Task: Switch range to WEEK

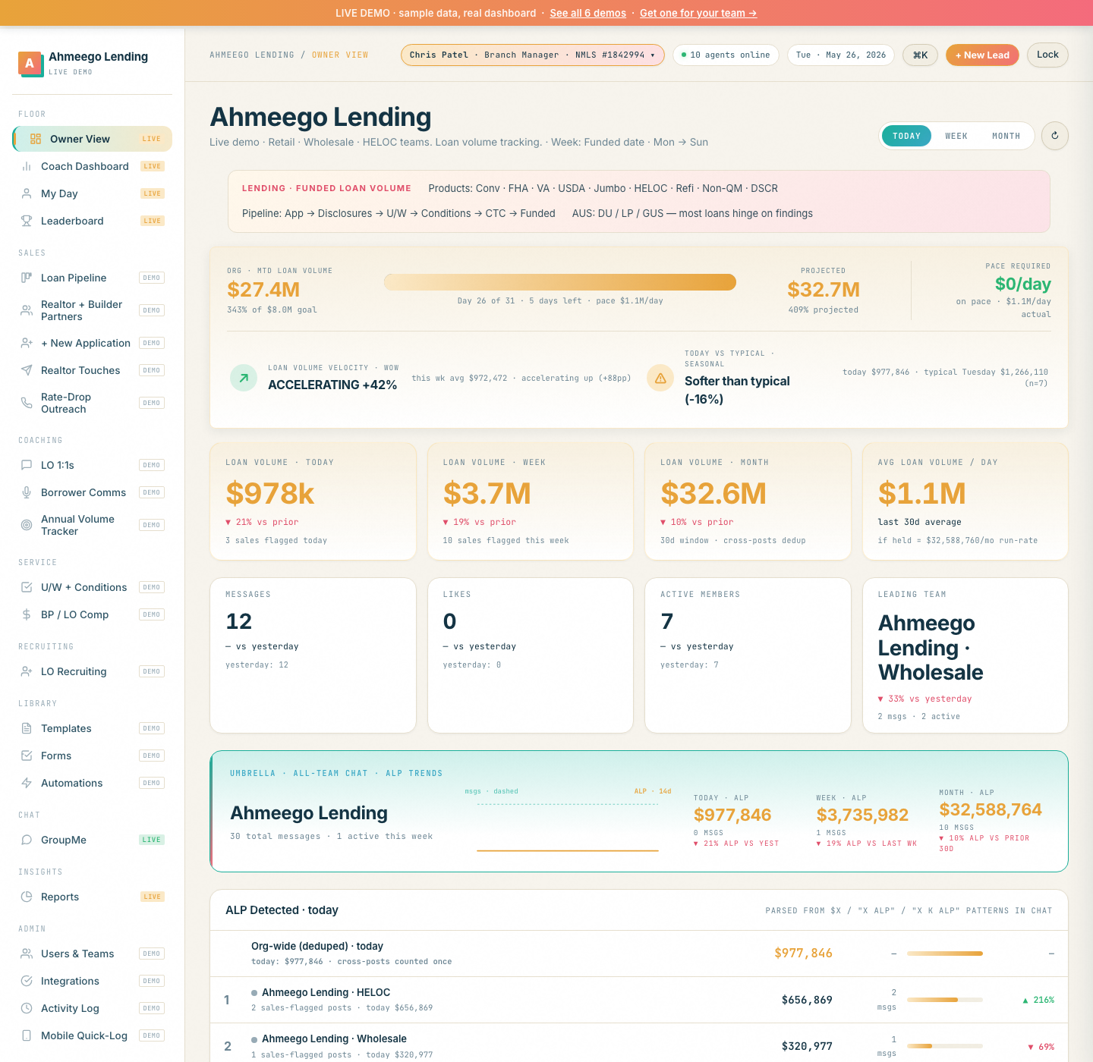Action: [x=956, y=136]
